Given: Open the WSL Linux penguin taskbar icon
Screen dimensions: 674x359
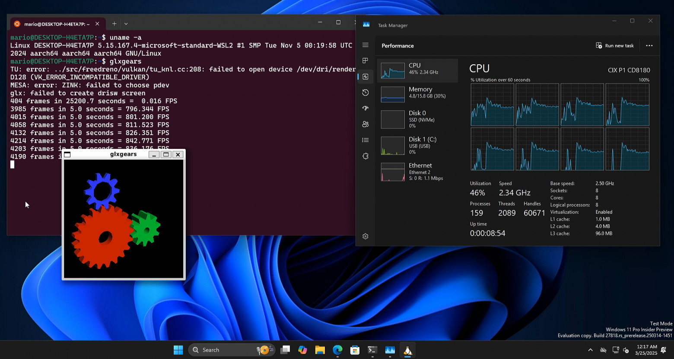Looking at the screenshot, I should 407,350.
